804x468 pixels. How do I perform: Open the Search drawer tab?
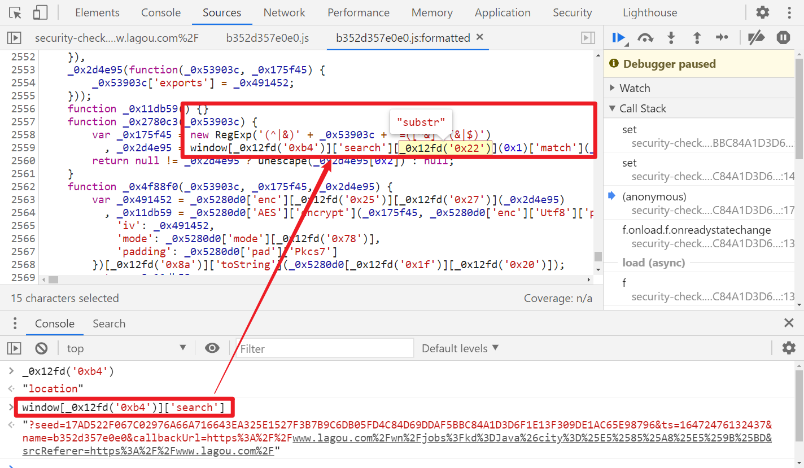[x=109, y=323]
